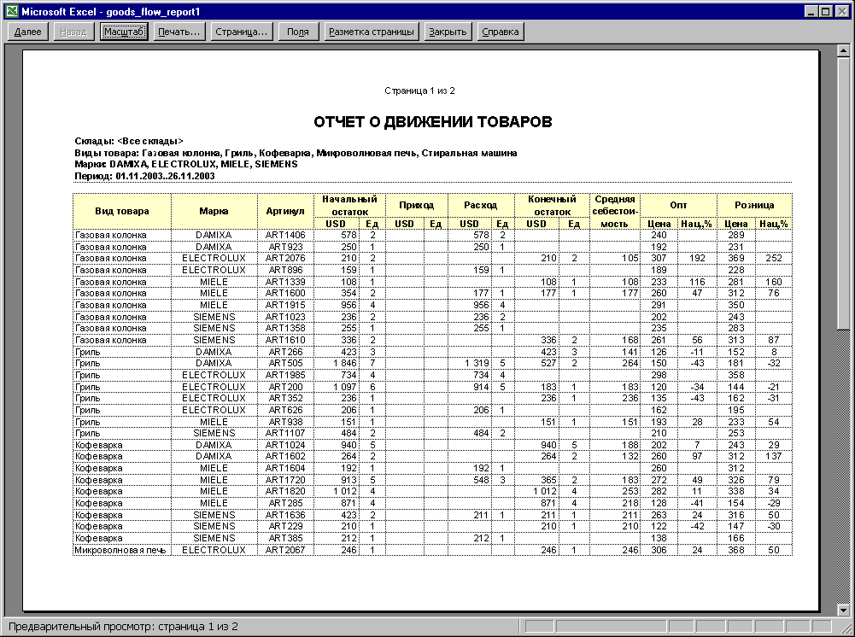Click the Артикул column header

tap(285, 212)
